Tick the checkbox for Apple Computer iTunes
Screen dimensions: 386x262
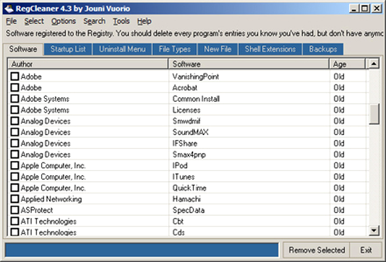click(15, 177)
